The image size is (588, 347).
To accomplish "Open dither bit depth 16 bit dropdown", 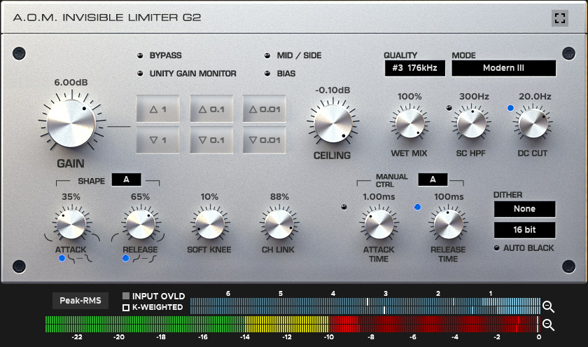I will coord(524,230).
